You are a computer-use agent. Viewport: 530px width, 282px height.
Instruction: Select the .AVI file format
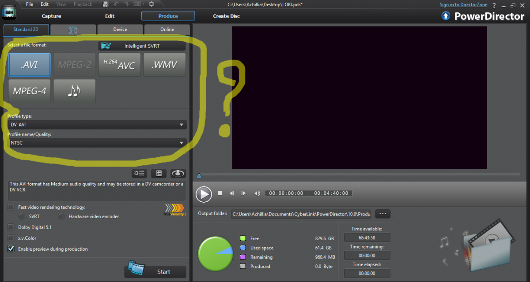coord(29,65)
